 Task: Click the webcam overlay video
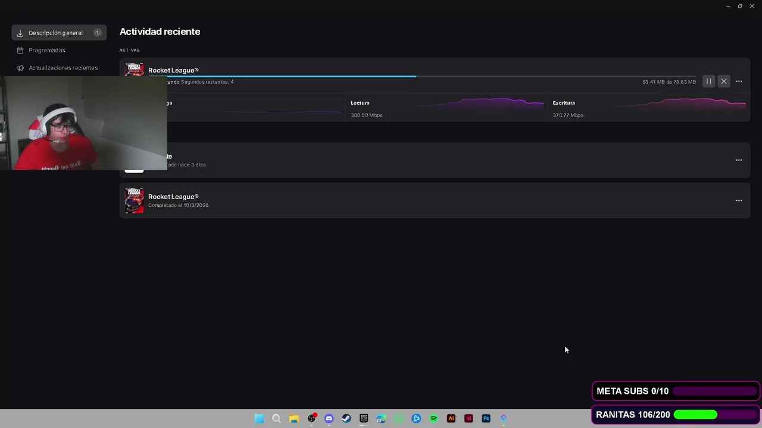tap(83, 123)
